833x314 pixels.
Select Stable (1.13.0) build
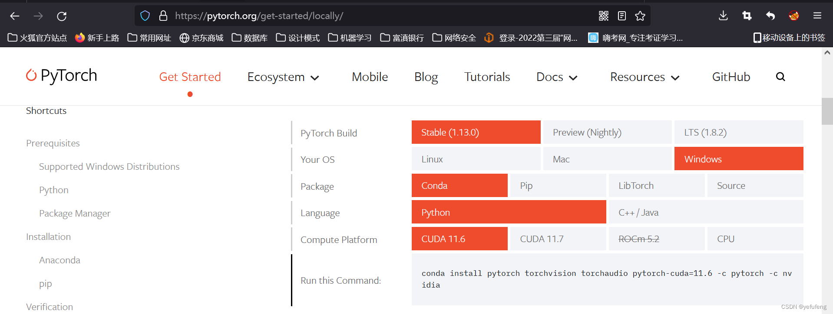pyautogui.click(x=476, y=132)
